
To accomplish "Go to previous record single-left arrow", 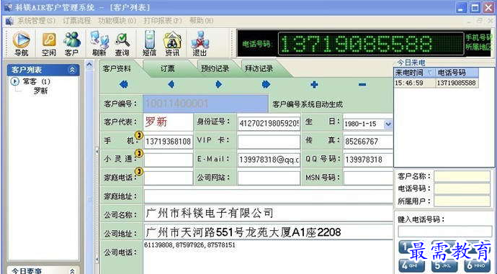I will [x=171, y=84].
